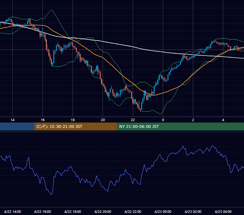This screenshot has height=215, width=244.
Task: Click the 4/22 18:00 label on the oscillator axis
Action: pos(73,211)
